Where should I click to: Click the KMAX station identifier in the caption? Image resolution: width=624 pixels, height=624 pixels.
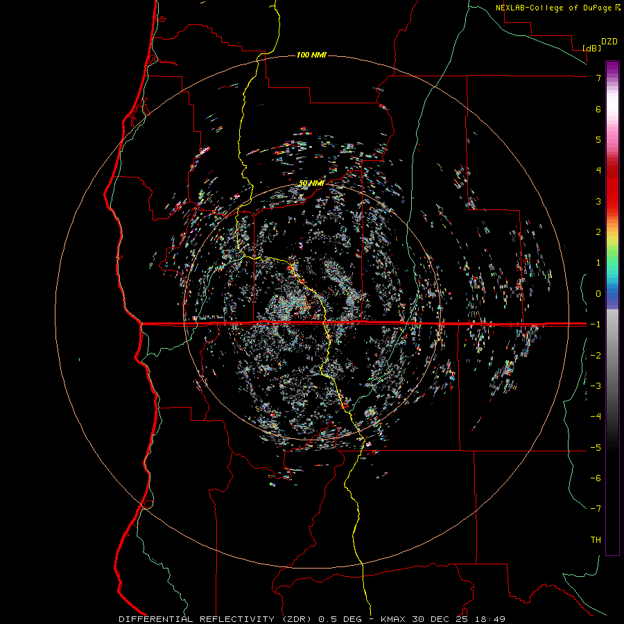click(x=392, y=619)
